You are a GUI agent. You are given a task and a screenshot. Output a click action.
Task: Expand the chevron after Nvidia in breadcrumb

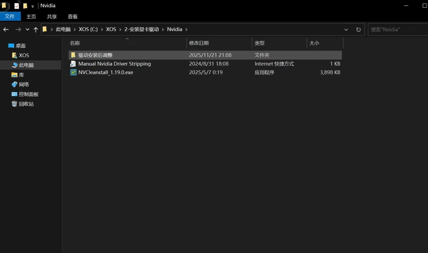click(x=186, y=30)
